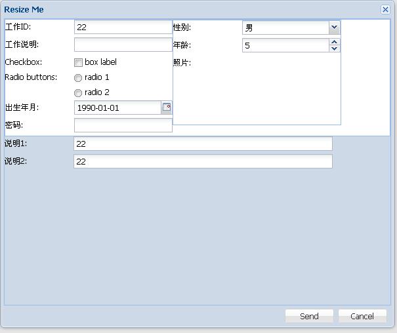The width and height of the screenshot is (397, 333).
Task: Click the 性别 combo box text
Action: [x=285, y=28]
